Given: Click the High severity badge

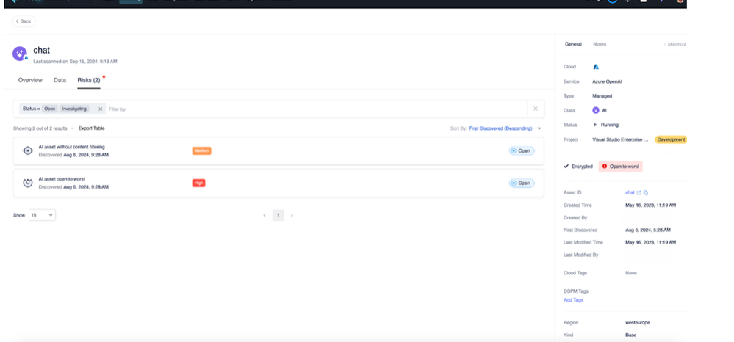Looking at the screenshot, I should [x=198, y=183].
